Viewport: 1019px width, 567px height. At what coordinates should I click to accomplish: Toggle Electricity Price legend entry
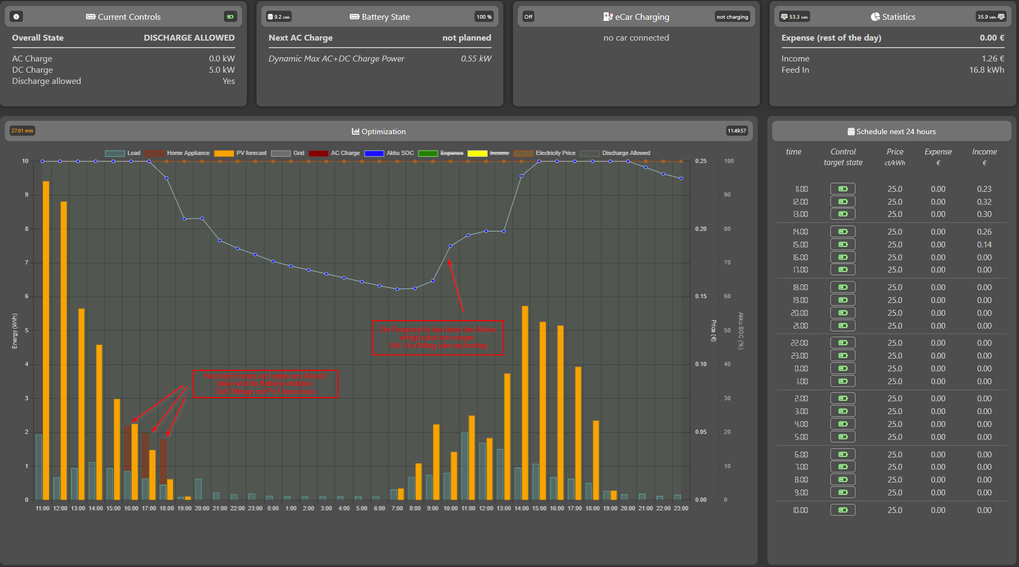(555, 153)
